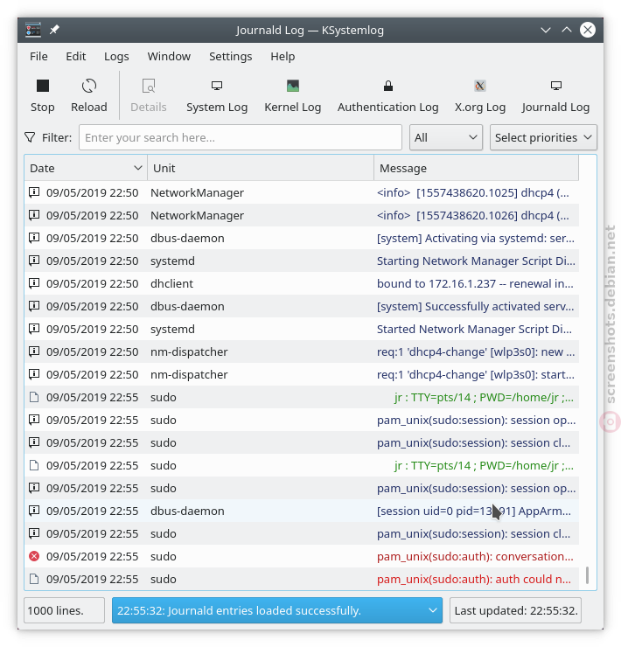
Task: Open the Edit menu
Action: click(76, 56)
